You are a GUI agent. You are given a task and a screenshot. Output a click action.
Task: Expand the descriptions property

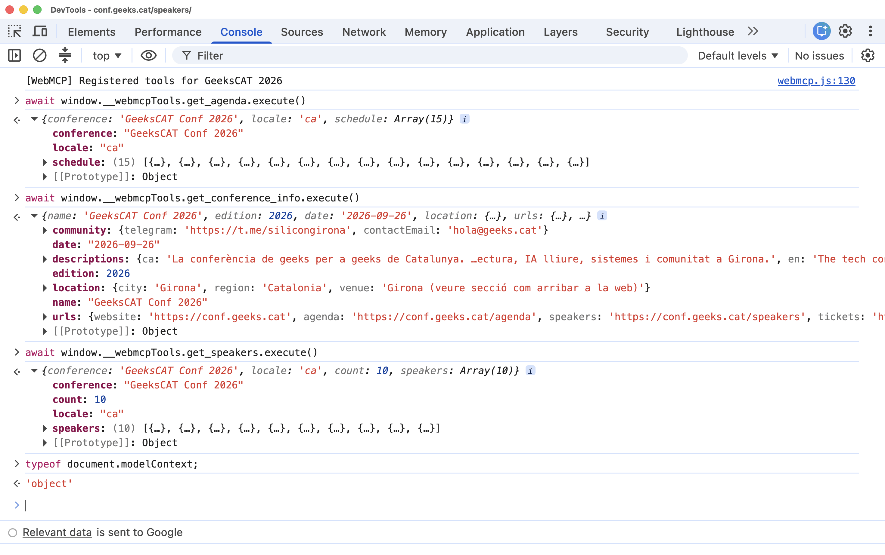pyautogui.click(x=45, y=259)
